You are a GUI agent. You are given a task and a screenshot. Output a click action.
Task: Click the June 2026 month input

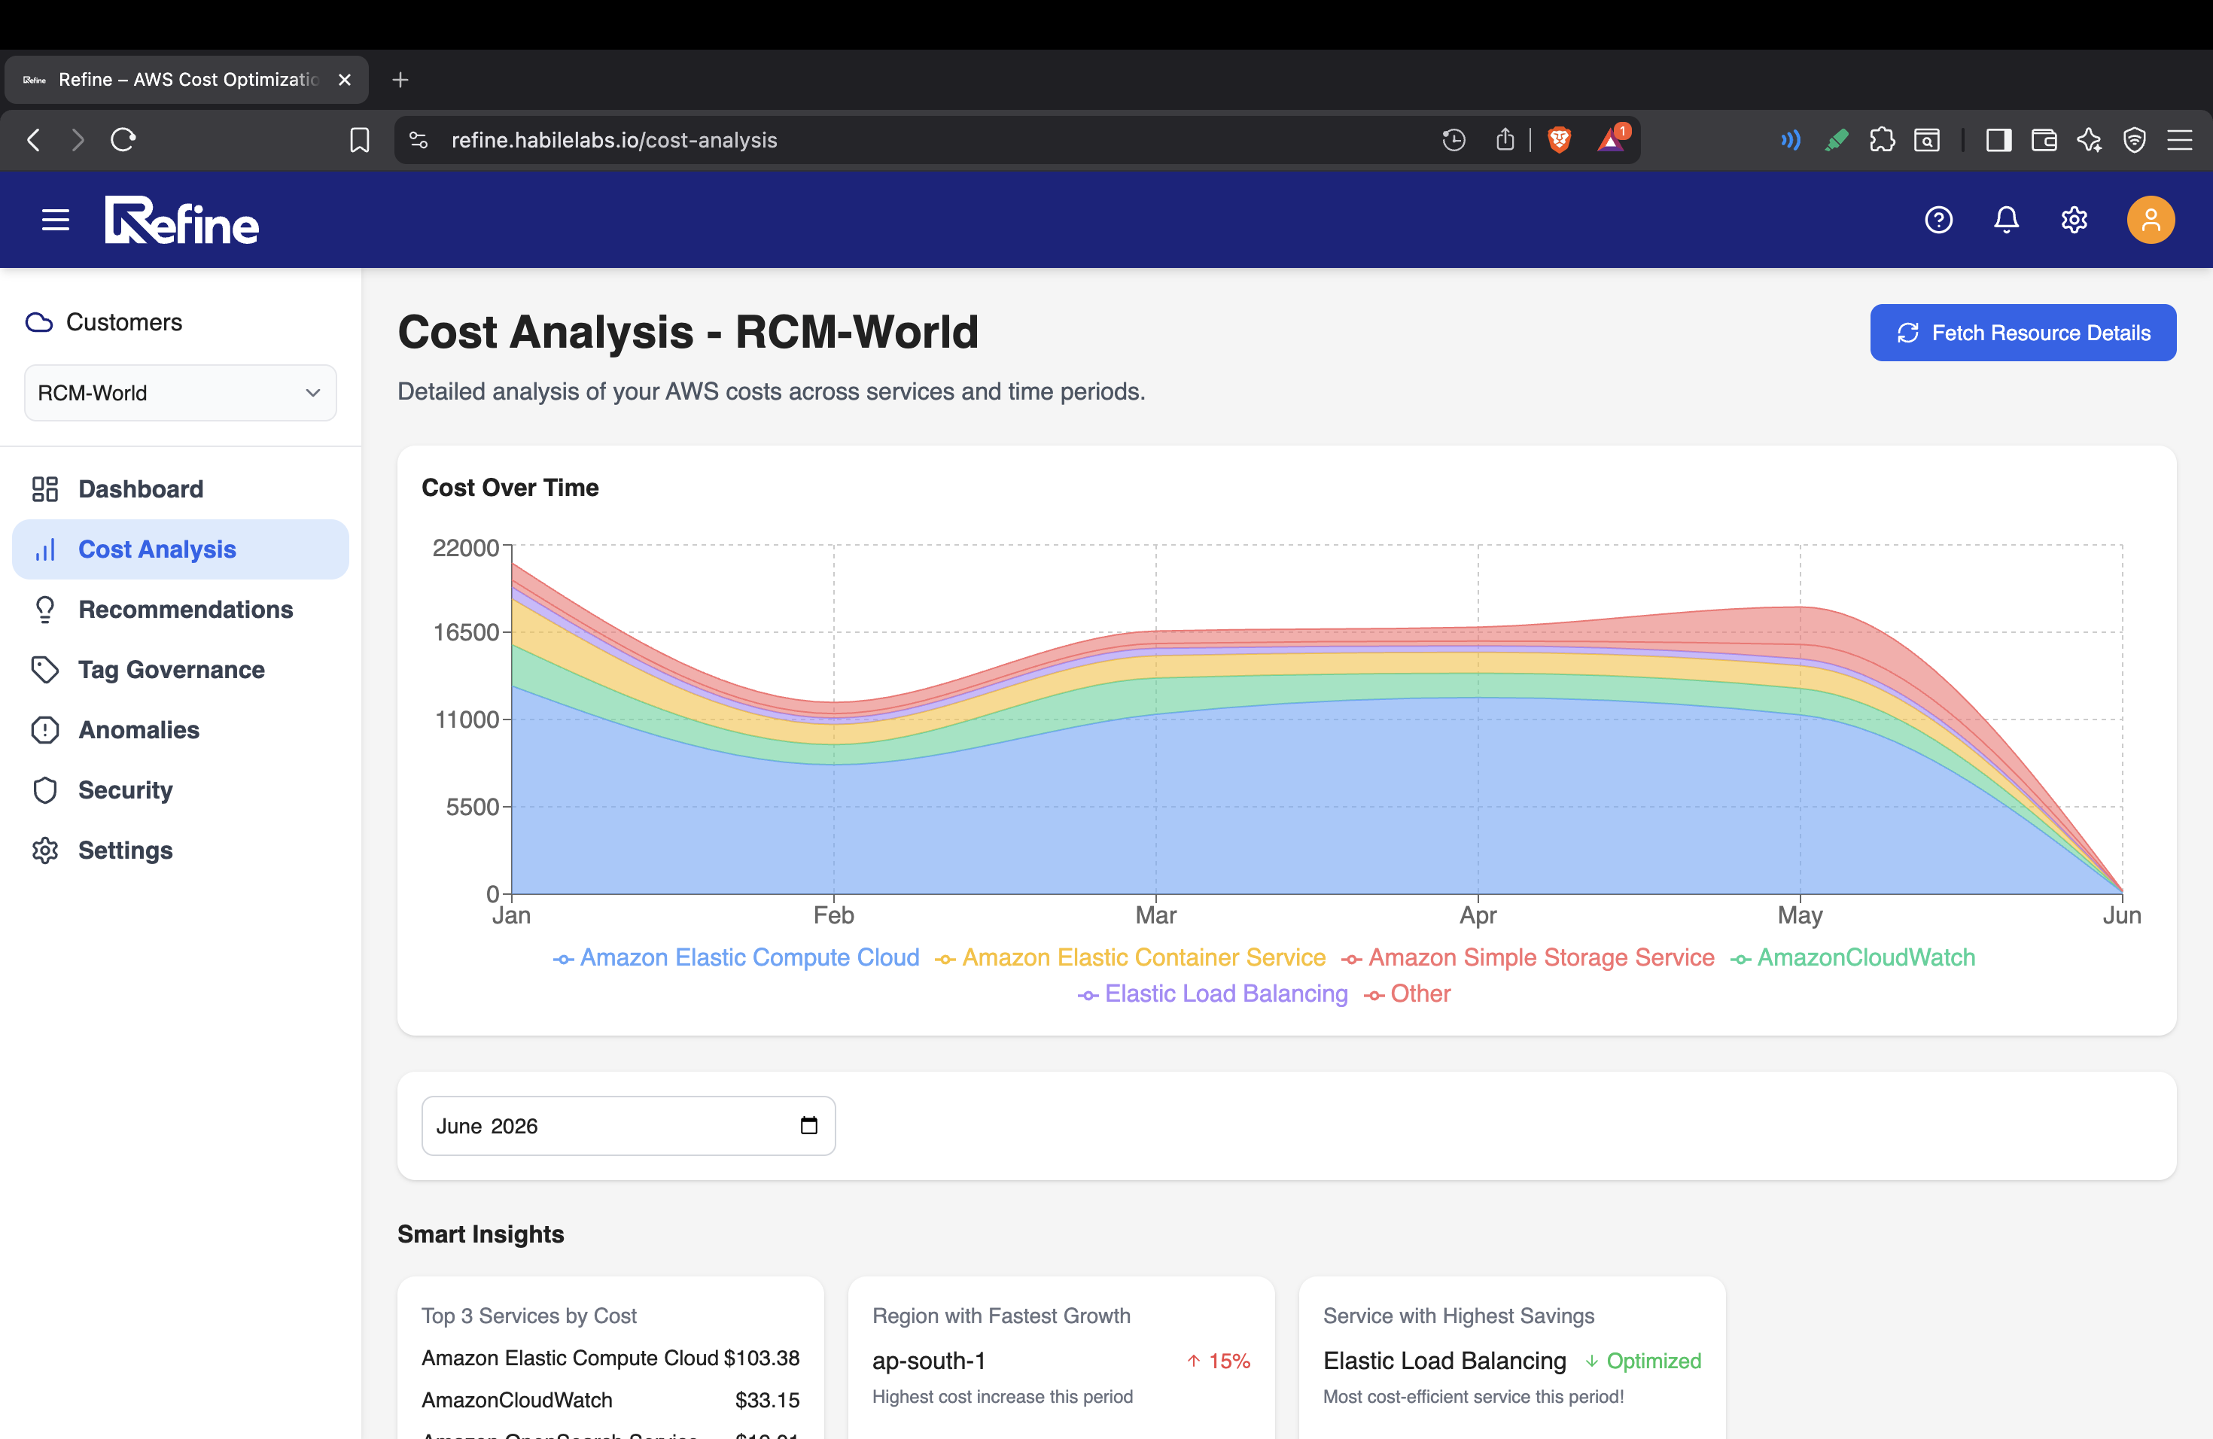click(x=629, y=1126)
